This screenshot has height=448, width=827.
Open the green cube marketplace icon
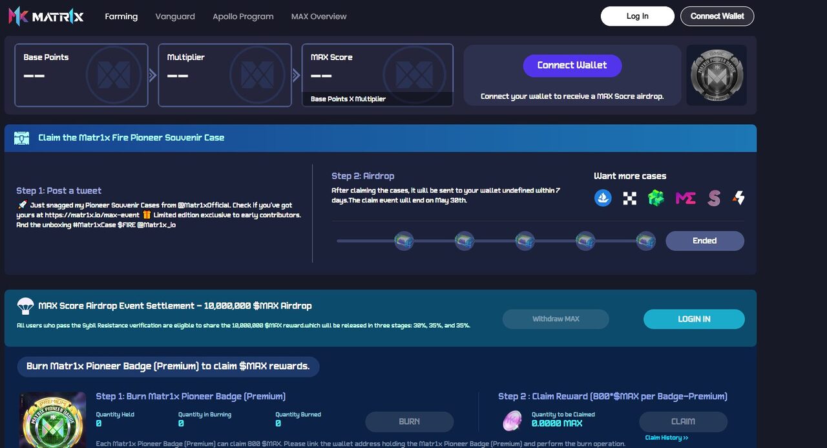656,198
